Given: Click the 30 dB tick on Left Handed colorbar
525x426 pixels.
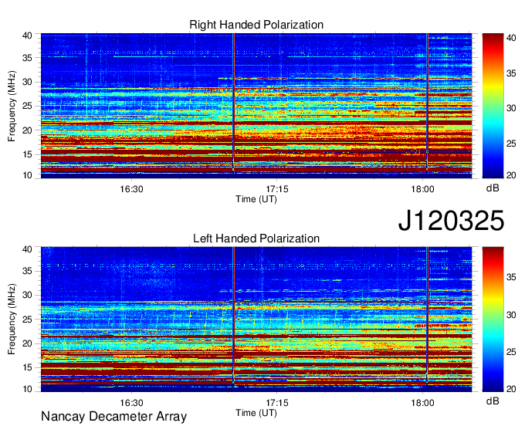Looking at the screenshot, I should [511, 315].
